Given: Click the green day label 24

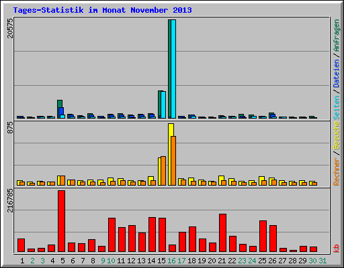Looking at the screenshot, I should tap(252, 261).
